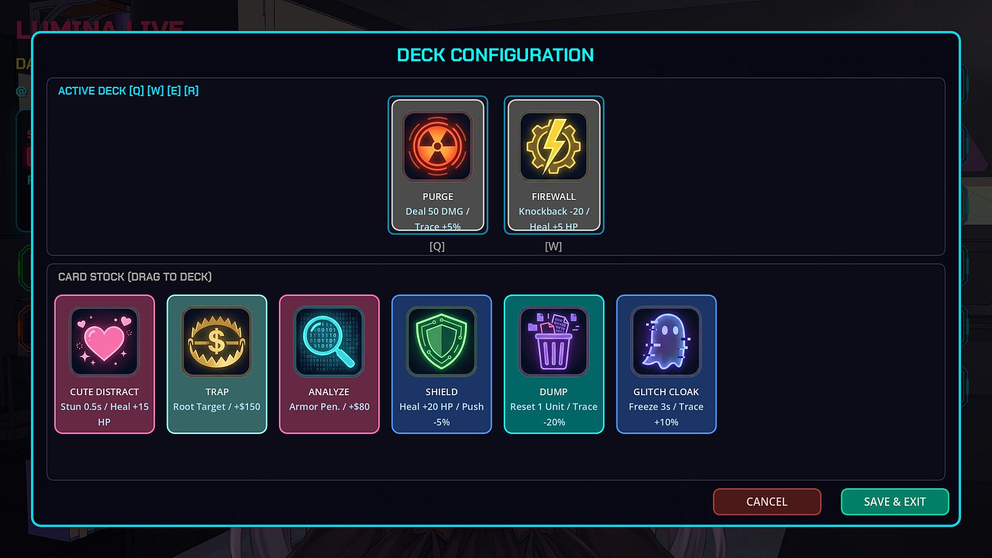Select the Purge radiation icon

437,146
